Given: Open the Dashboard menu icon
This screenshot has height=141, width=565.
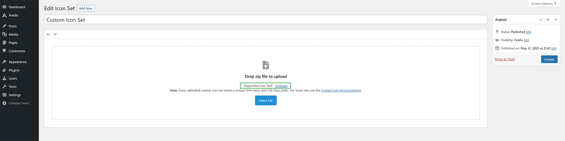Looking at the screenshot, I should tap(4, 7).
